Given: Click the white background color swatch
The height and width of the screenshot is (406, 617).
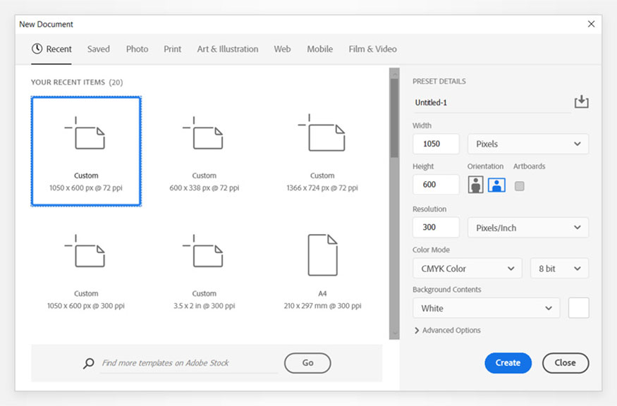Looking at the screenshot, I should (578, 308).
